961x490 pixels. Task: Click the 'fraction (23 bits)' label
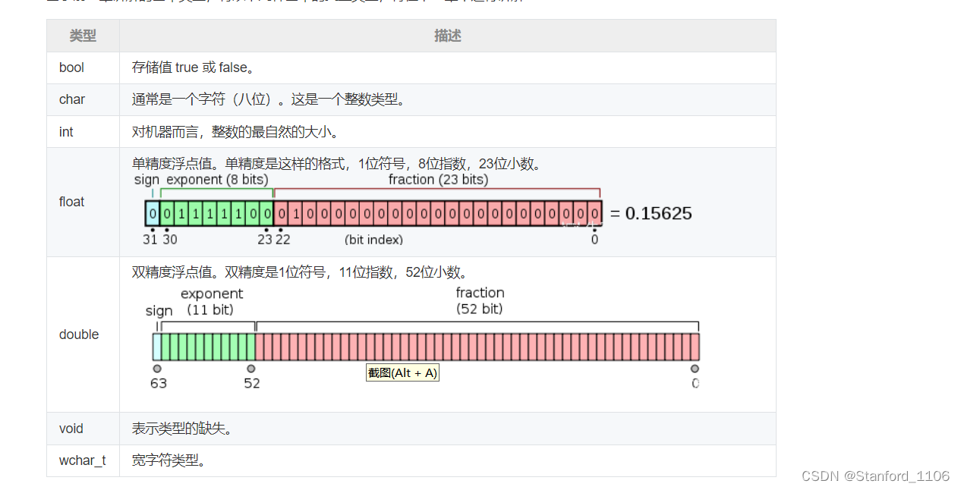point(438,180)
